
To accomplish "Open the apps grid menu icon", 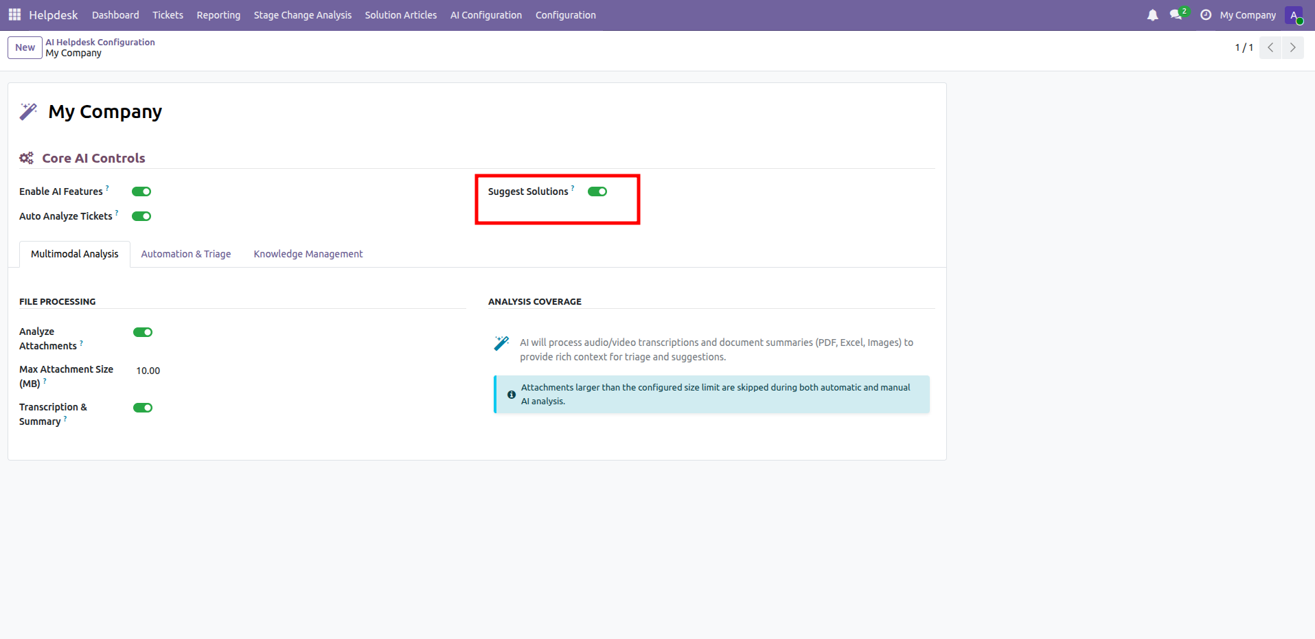I will tap(14, 14).
